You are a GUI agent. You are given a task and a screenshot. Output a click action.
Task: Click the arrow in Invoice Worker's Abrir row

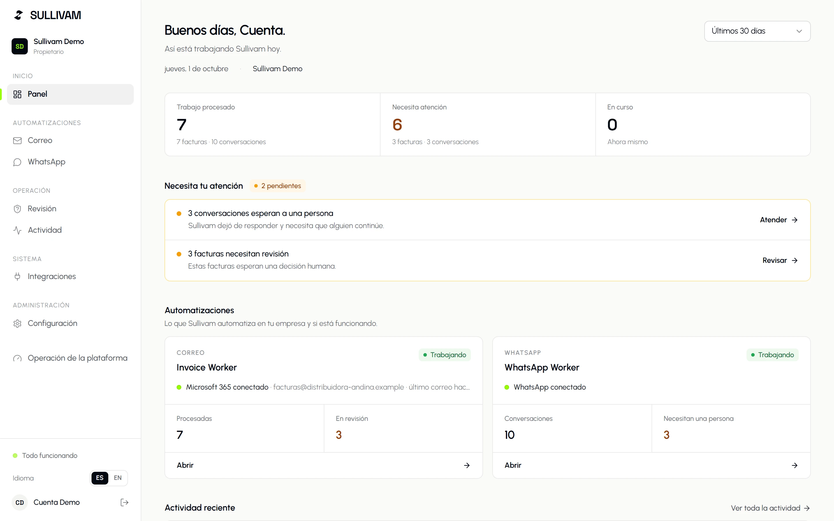point(467,465)
